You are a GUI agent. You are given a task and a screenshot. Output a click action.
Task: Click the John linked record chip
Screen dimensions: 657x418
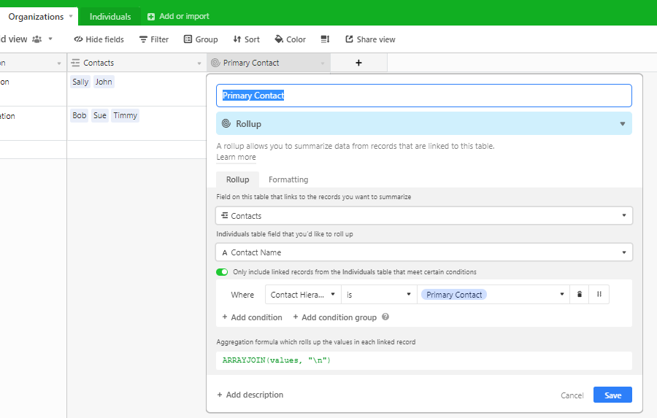(104, 82)
